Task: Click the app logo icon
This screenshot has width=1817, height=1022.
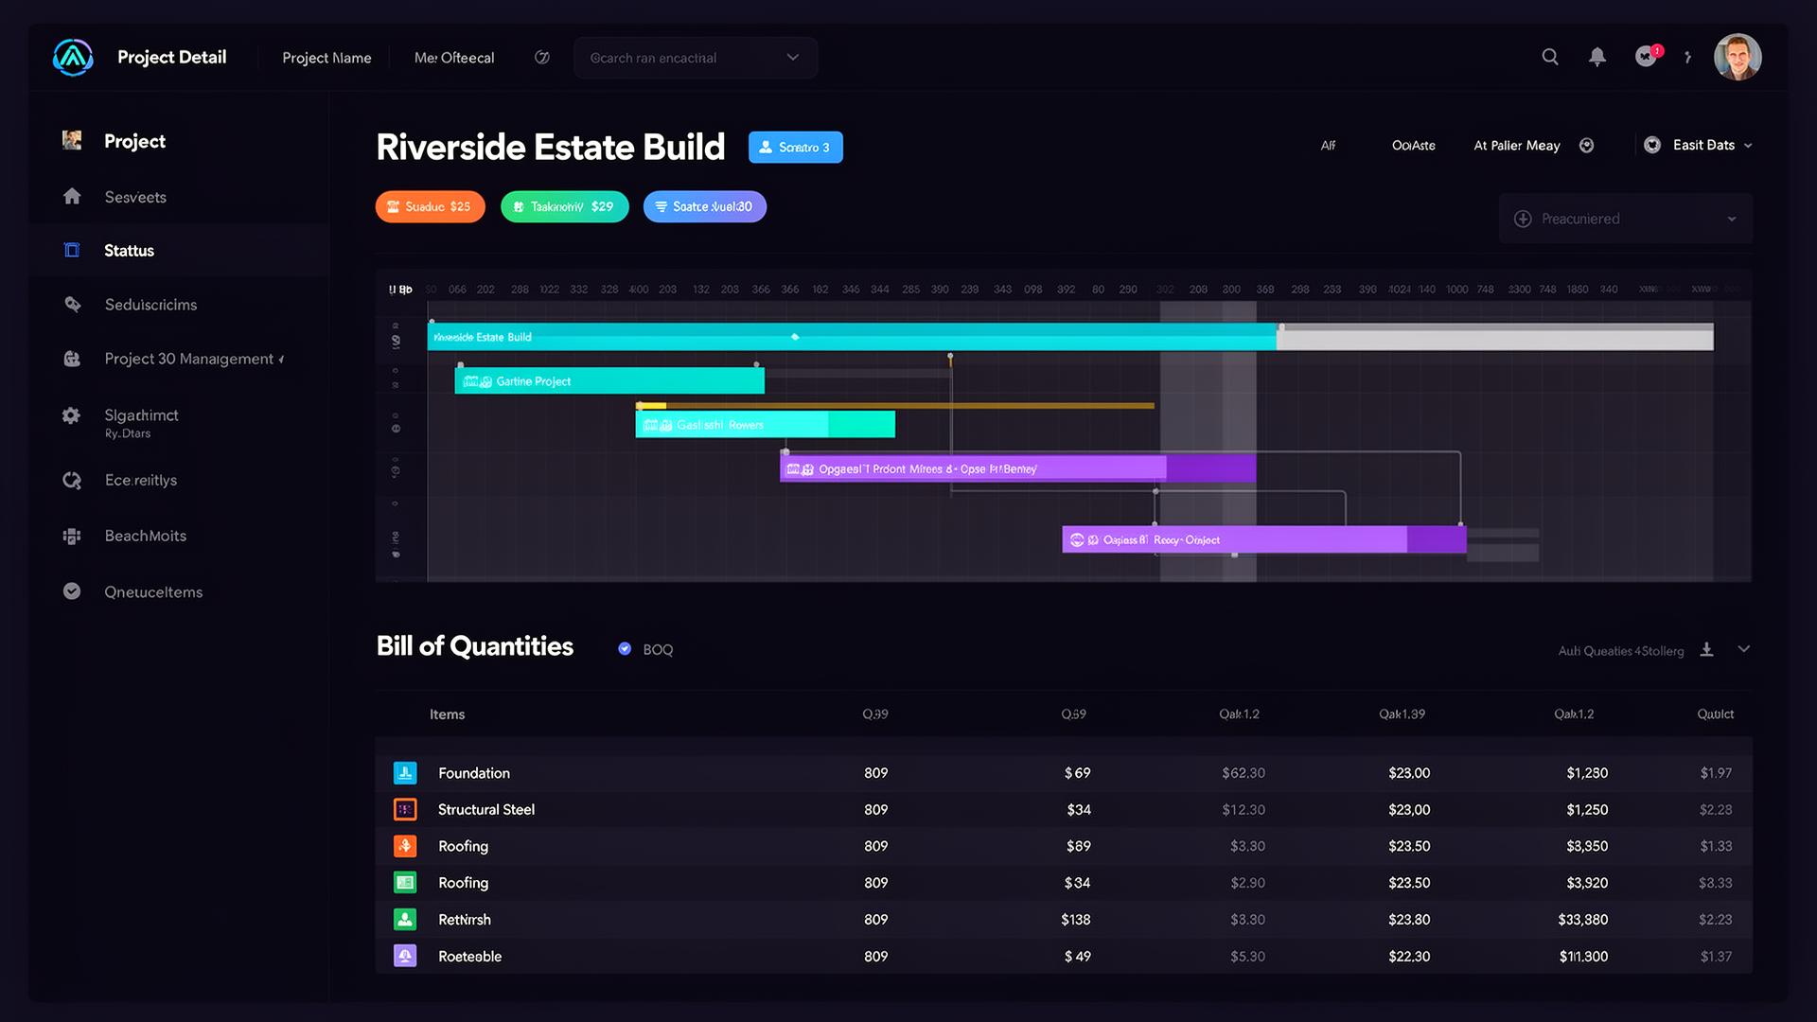Action: [x=73, y=58]
